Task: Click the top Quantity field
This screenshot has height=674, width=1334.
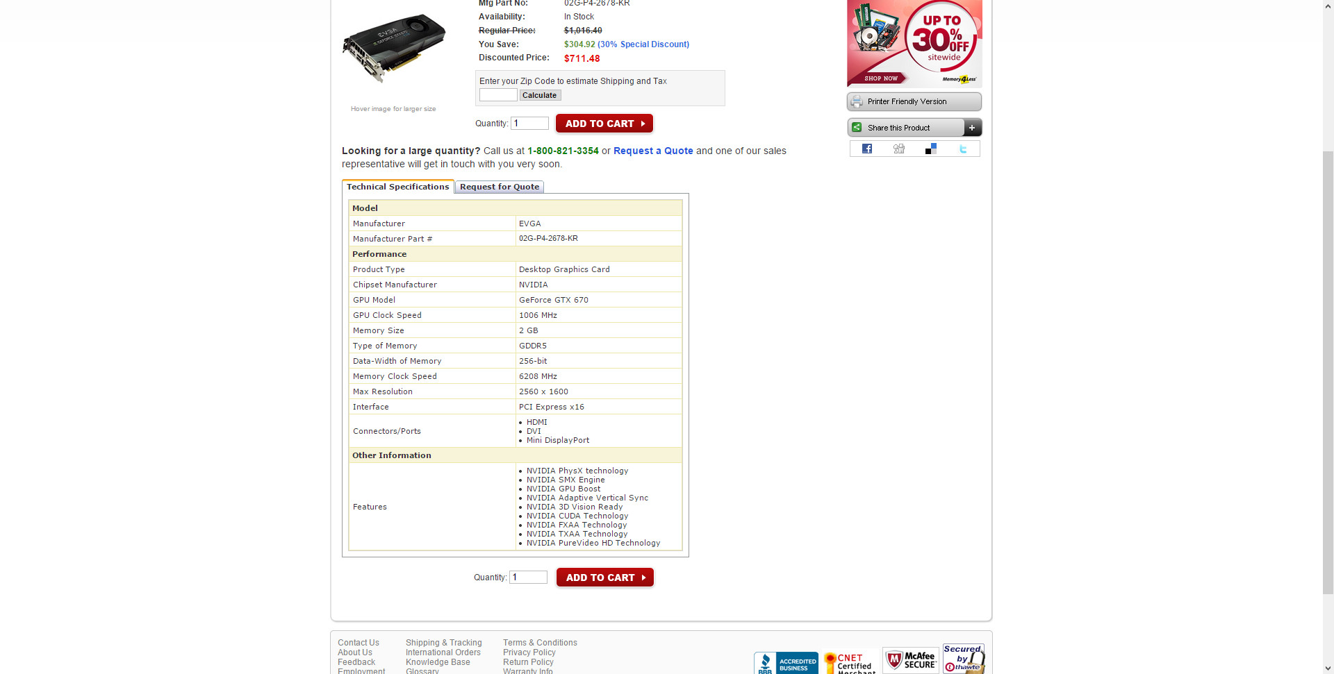Action: click(529, 124)
